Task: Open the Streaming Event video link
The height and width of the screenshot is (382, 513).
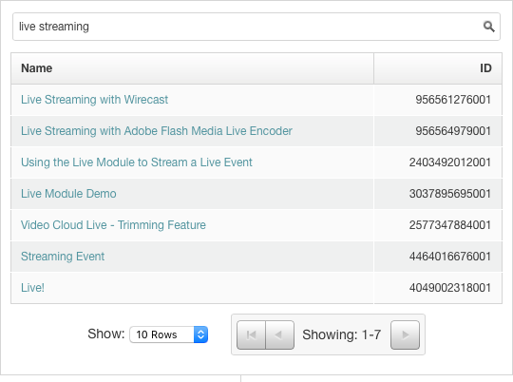Action: 63,257
